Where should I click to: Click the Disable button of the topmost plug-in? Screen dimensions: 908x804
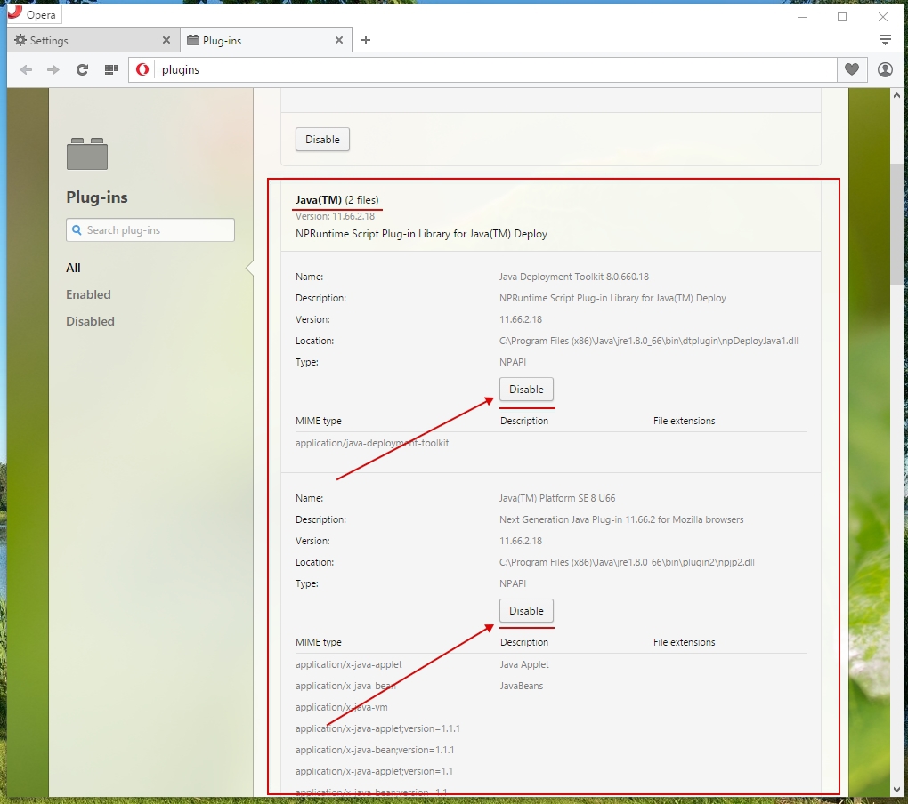pyautogui.click(x=322, y=140)
